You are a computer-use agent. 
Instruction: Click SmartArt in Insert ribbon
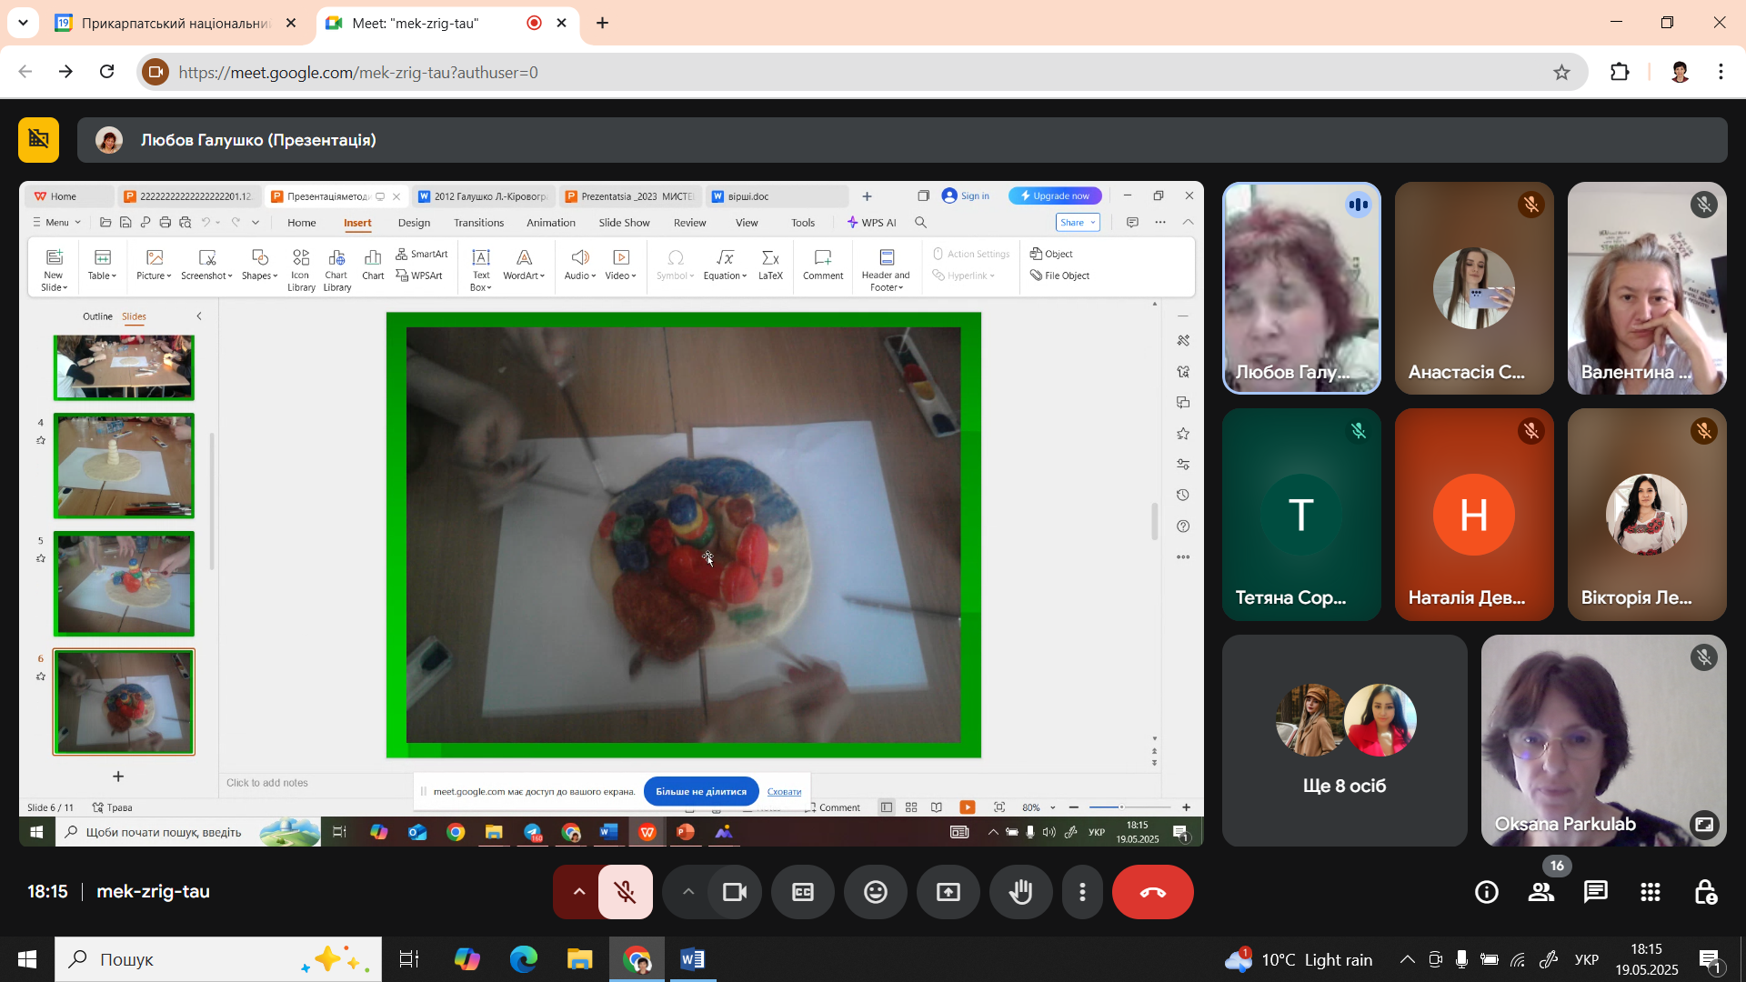[422, 255]
